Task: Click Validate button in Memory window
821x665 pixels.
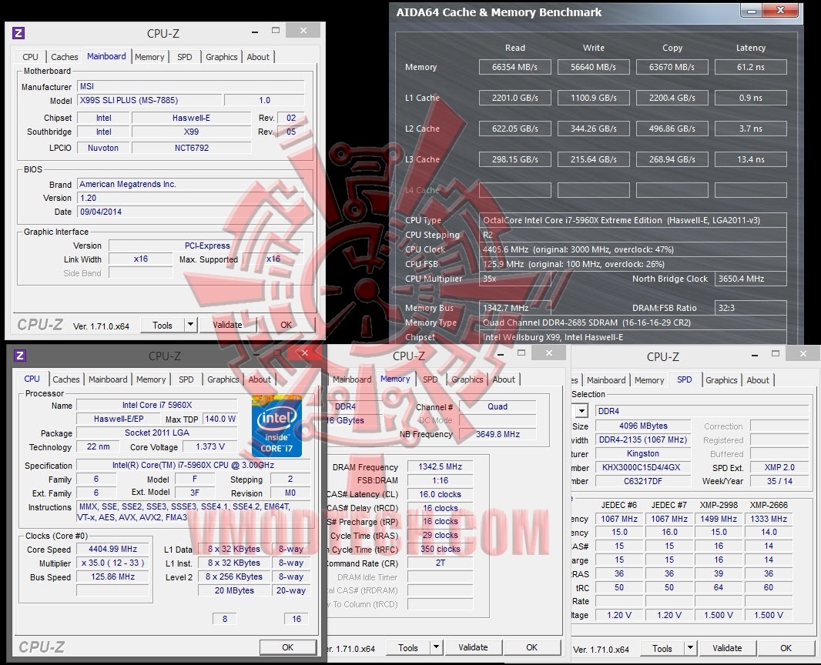Action: pos(474,647)
